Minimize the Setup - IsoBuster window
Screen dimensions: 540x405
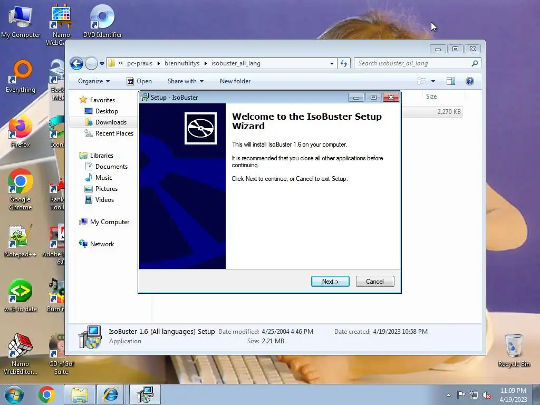point(356,98)
